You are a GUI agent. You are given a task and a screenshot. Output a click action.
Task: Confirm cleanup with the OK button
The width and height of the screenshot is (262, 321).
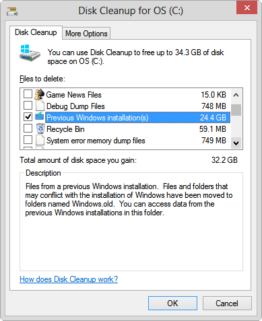point(172,304)
